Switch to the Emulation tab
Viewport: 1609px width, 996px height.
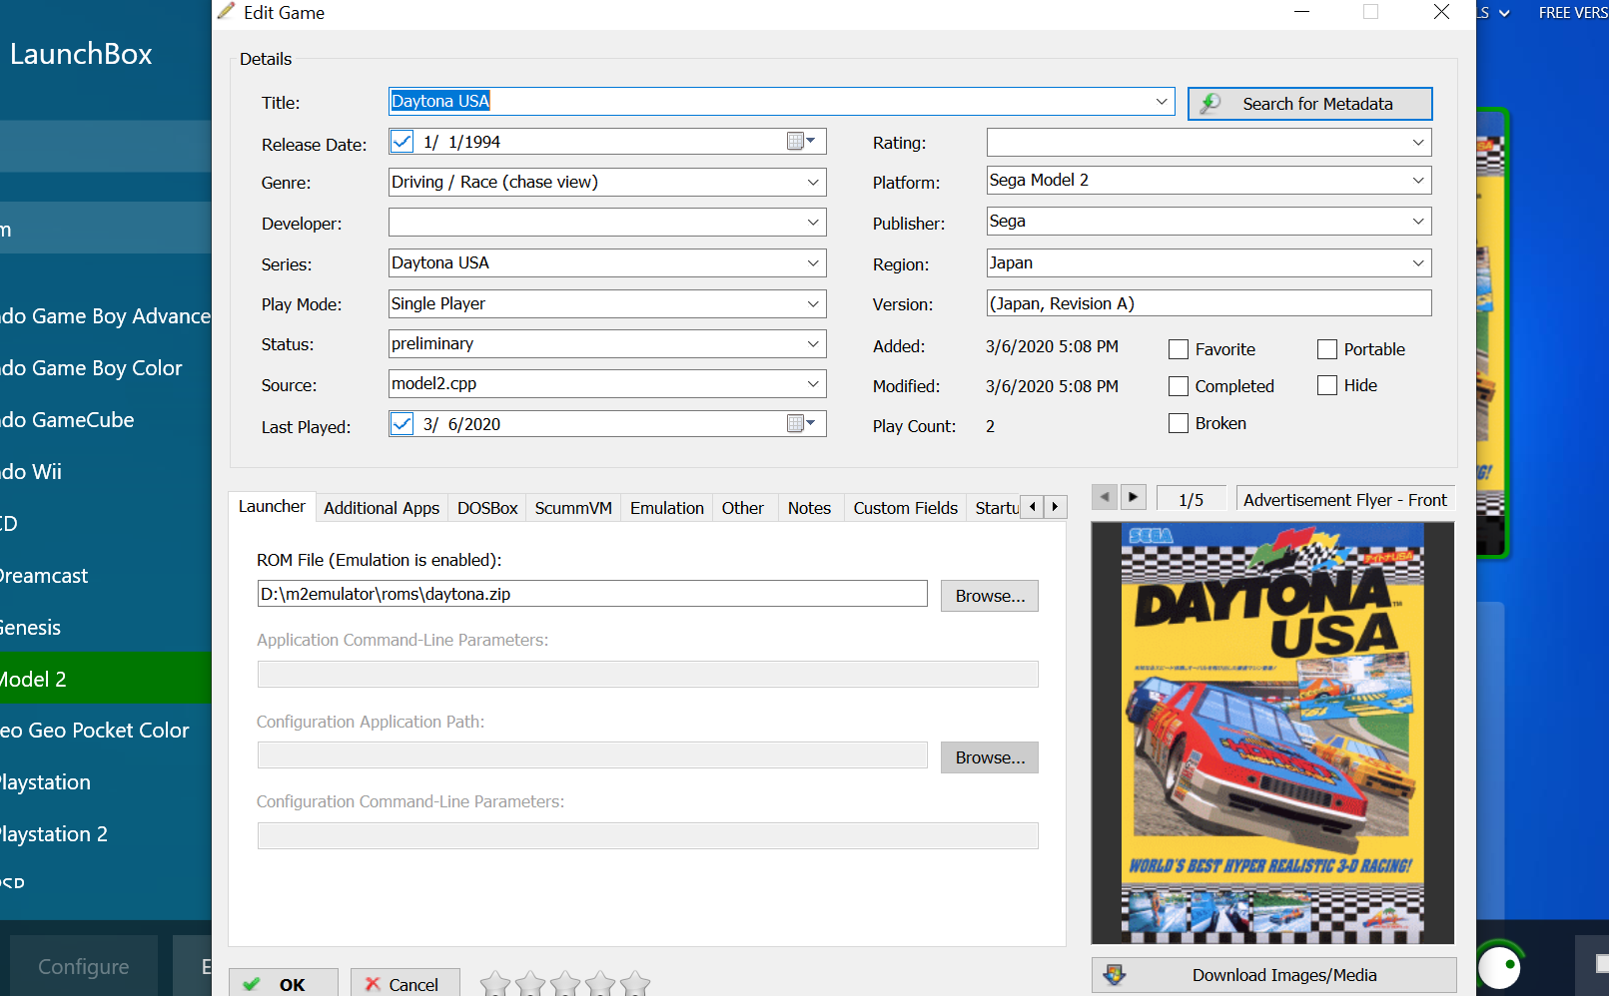tap(667, 508)
